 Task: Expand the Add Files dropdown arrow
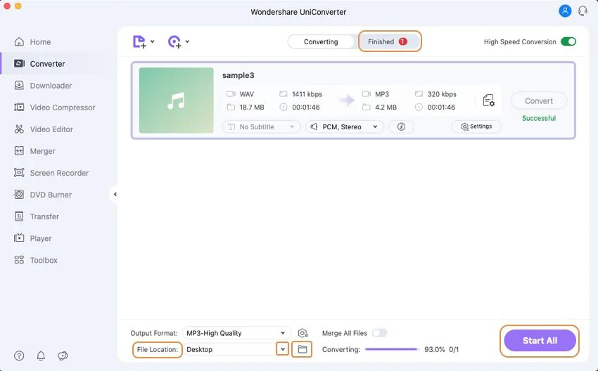click(x=153, y=41)
